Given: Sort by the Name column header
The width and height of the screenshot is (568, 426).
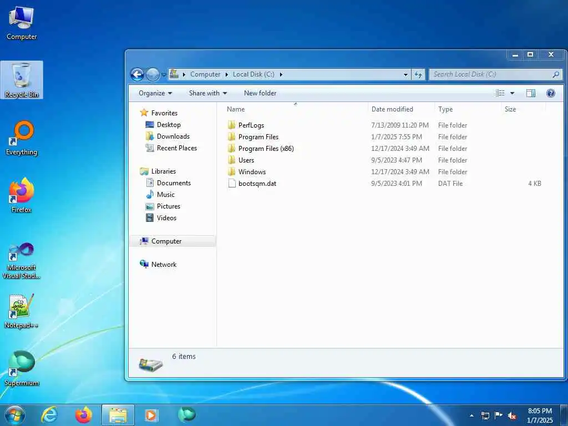Looking at the screenshot, I should coord(295,109).
